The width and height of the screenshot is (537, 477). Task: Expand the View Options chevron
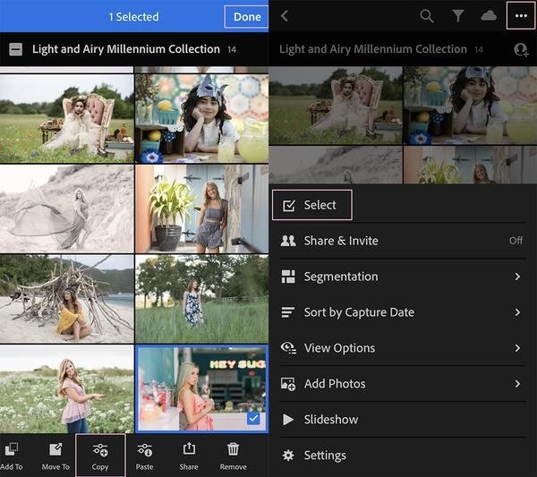(518, 348)
